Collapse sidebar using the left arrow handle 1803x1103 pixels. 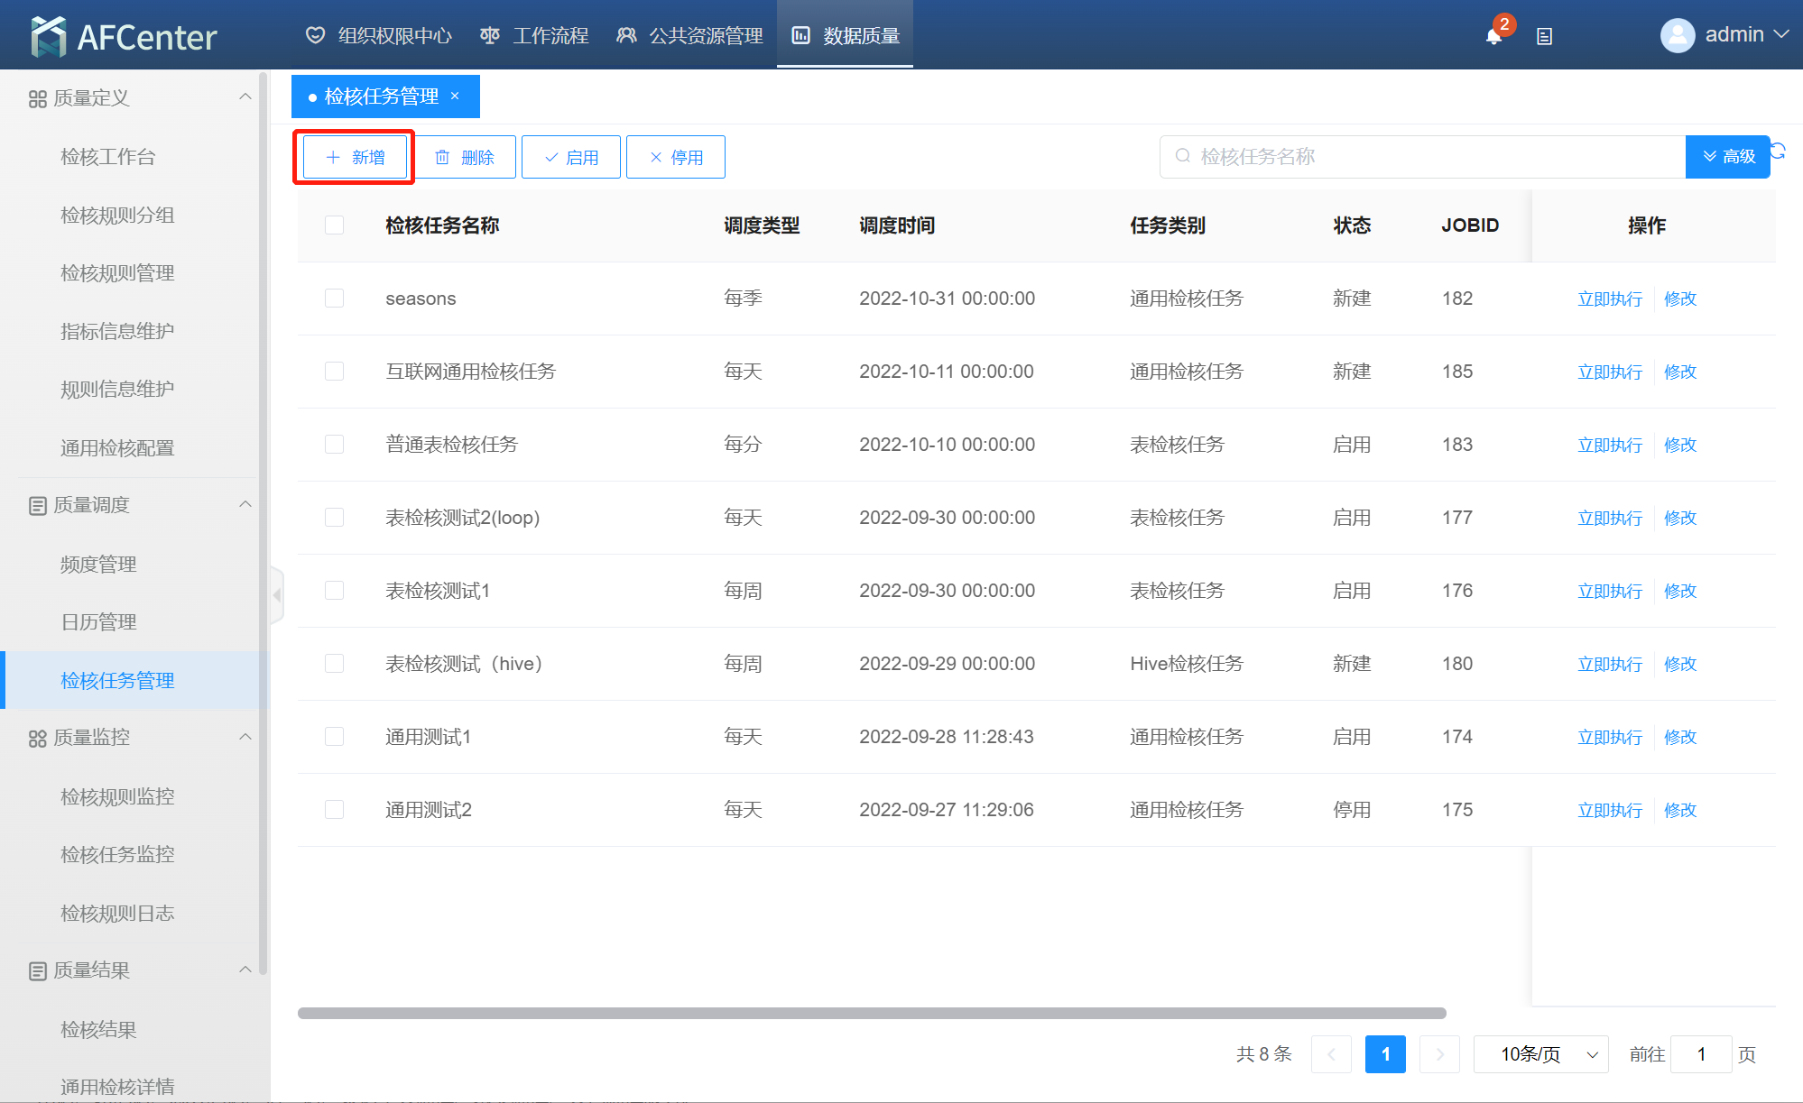point(277,595)
